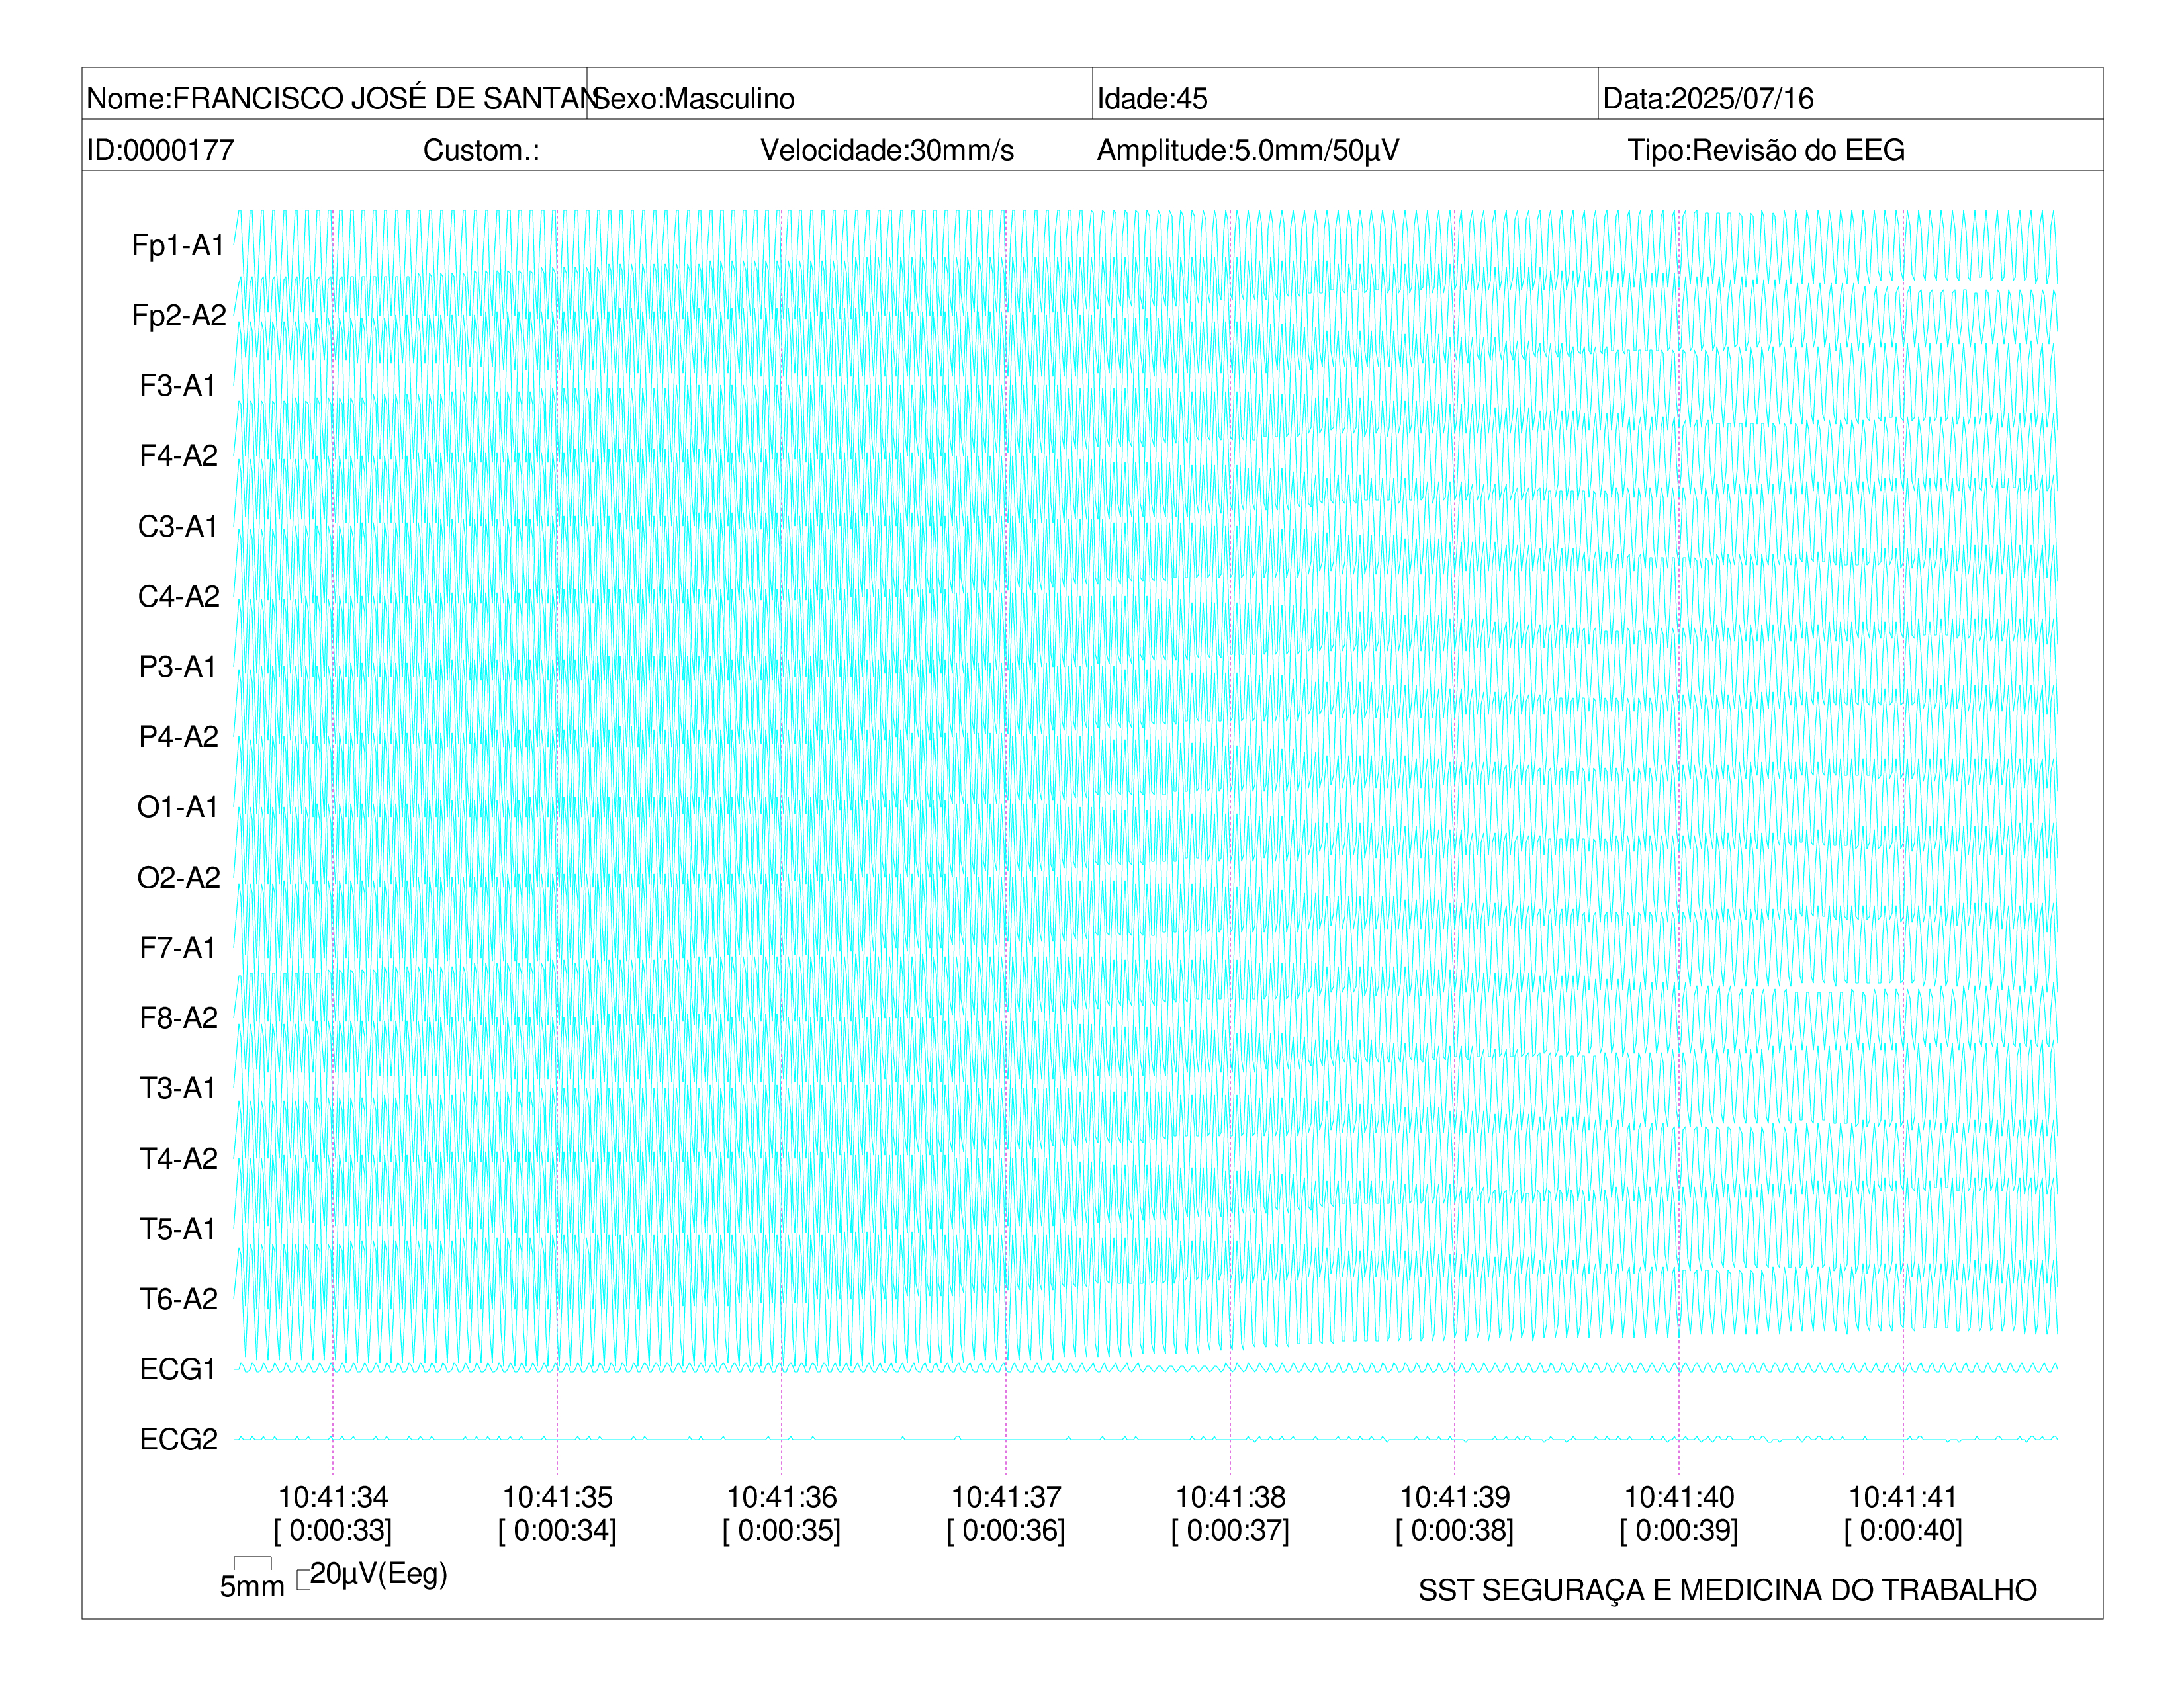Select the O2-A2 channel label
This screenshot has width=2184, height=1687.
pyautogui.click(x=179, y=877)
